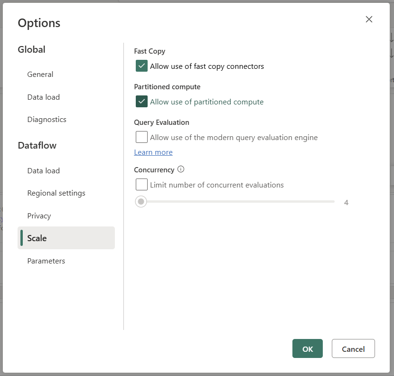This screenshot has width=394, height=376.
Task: Select the Scale settings page
Action: [x=36, y=238]
